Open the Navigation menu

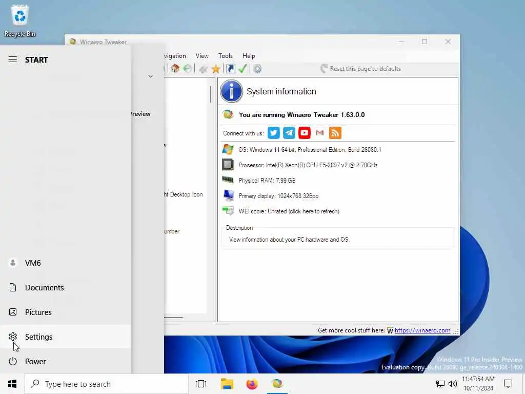click(x=175, y=56)
